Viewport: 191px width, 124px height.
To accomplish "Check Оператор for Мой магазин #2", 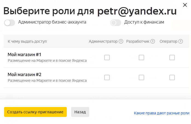I will click(x=172, y=77).
